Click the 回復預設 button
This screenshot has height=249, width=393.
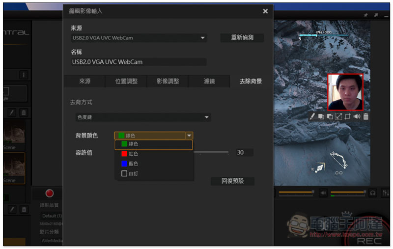232,181
